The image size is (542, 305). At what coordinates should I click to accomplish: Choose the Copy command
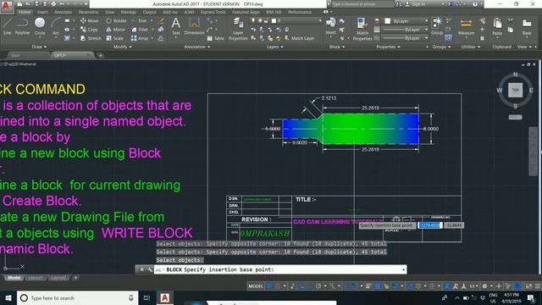click(89, 30)
